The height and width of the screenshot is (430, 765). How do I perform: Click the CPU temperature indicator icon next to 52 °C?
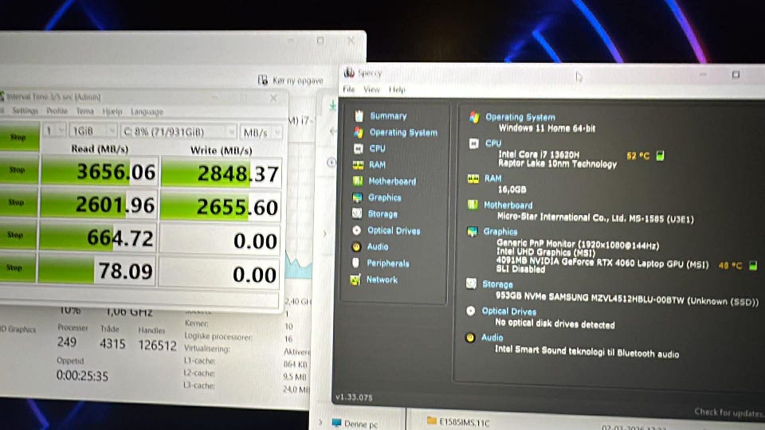pos(660,156)
